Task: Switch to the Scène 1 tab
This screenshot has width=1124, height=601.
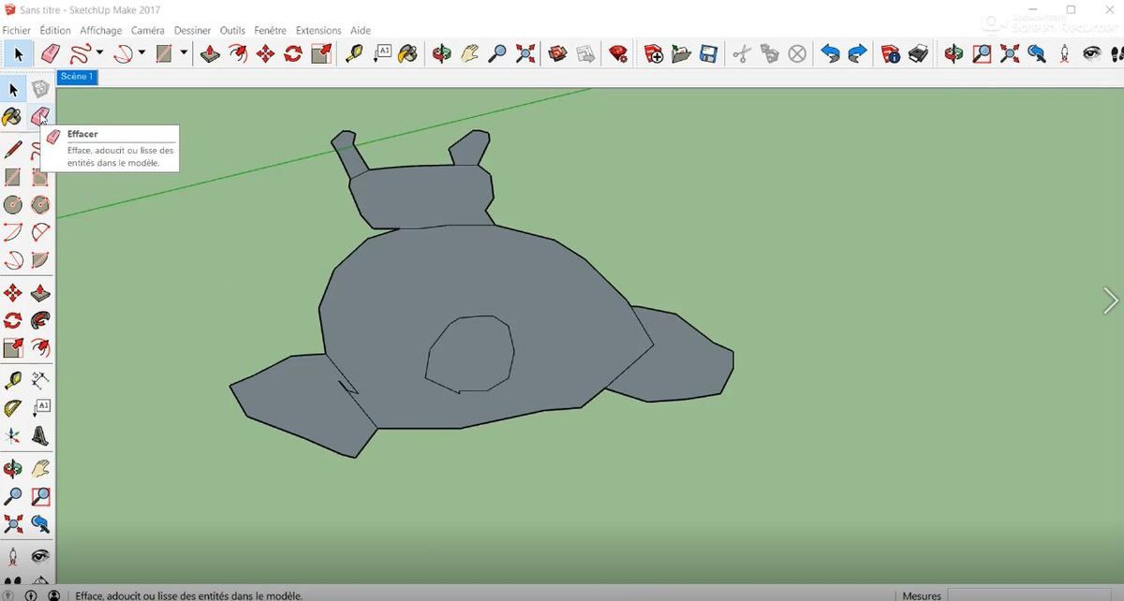Action: [x=77, y=77]
